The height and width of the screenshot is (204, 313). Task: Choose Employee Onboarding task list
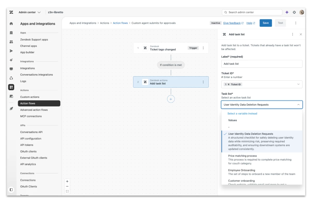(262, 172)
